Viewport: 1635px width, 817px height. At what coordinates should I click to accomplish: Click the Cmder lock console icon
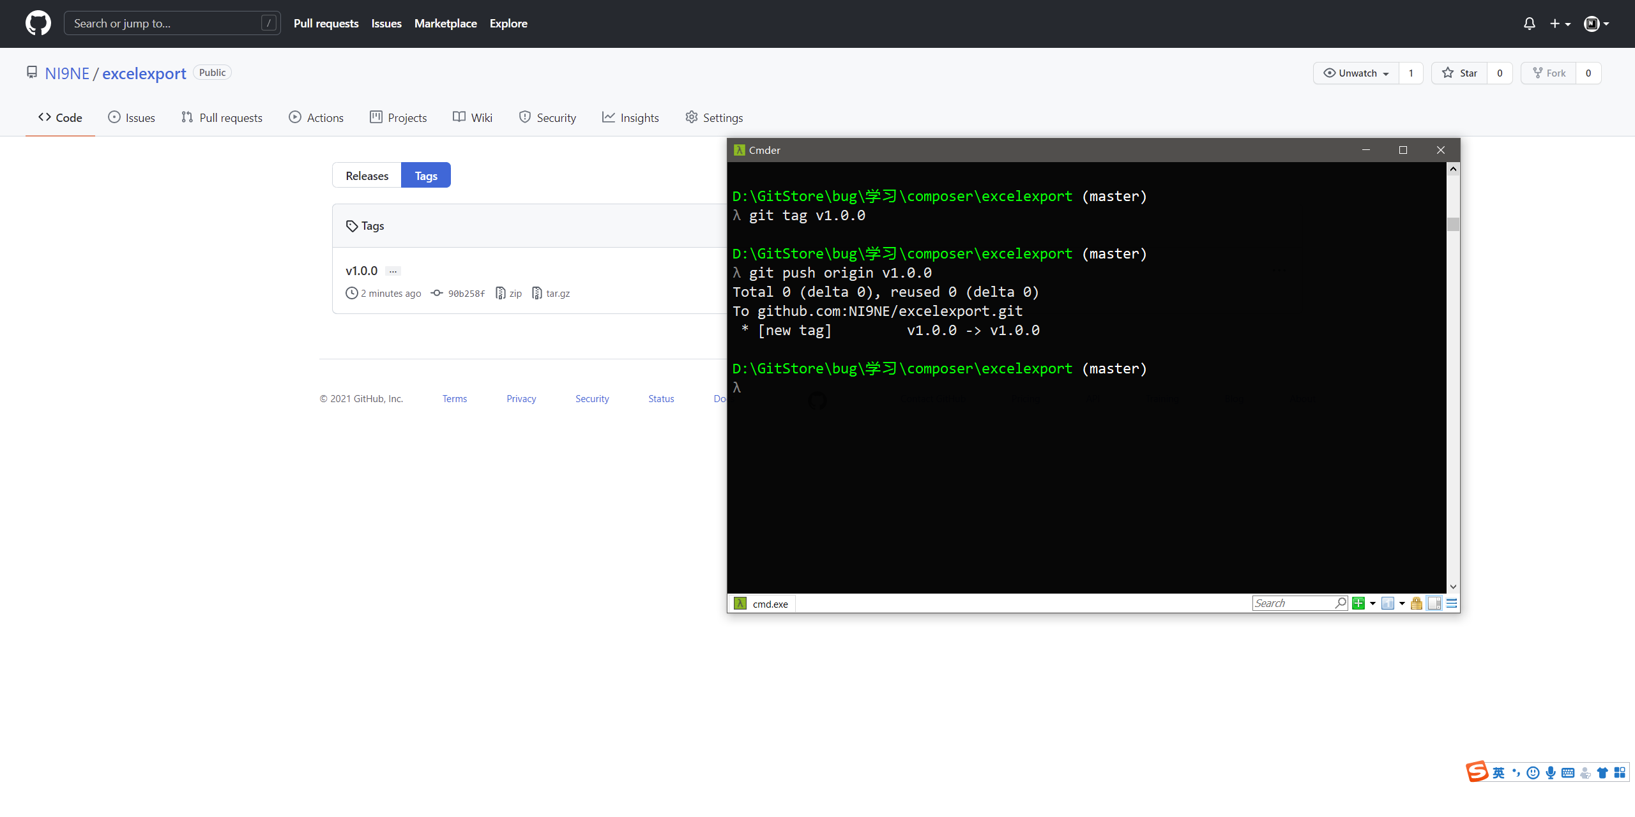[1417, 603]
